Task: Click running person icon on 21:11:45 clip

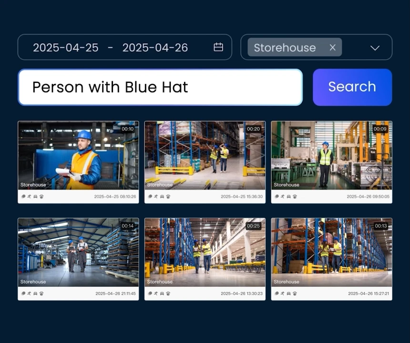Action: pyautogui.click(x=29, y=293)
